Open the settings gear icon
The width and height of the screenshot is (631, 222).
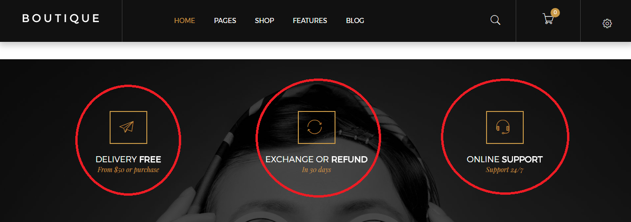[x=607, y=24]
